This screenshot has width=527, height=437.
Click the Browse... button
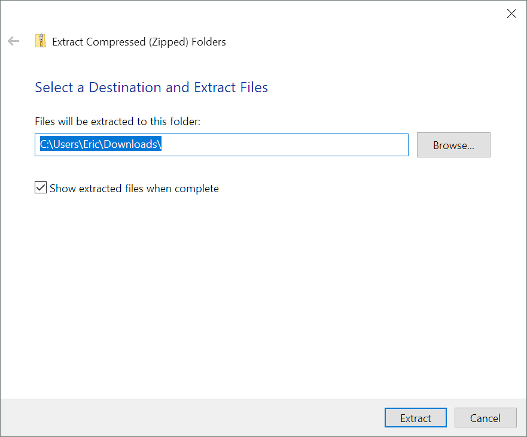tap(453, 145)
